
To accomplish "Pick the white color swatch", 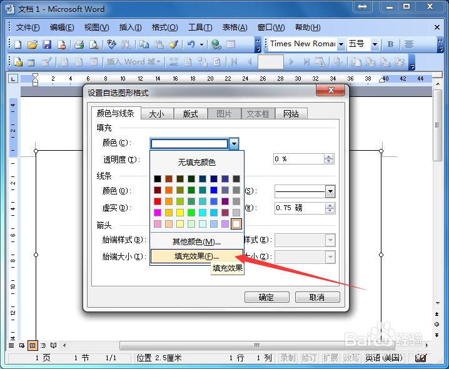I will point(236,224).
